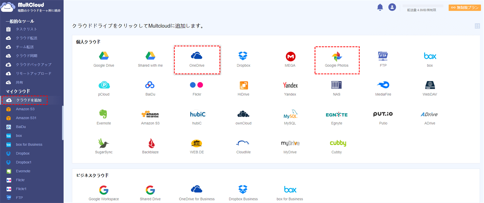The width and height of the screenshot is (484, 203).
Task: Add OneDrive for Business
Action: [x=196, y=193]
